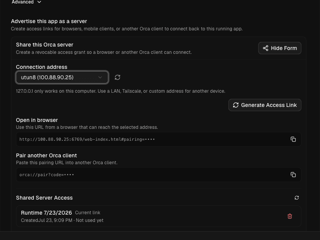Viewport: 320px width, 240px height.
Task: Click the Advanced section label
Action: point(23,2)
